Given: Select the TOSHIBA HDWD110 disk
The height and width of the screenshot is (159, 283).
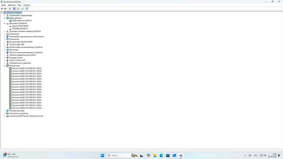Looking at the screenshot, I should pos(20,29).
